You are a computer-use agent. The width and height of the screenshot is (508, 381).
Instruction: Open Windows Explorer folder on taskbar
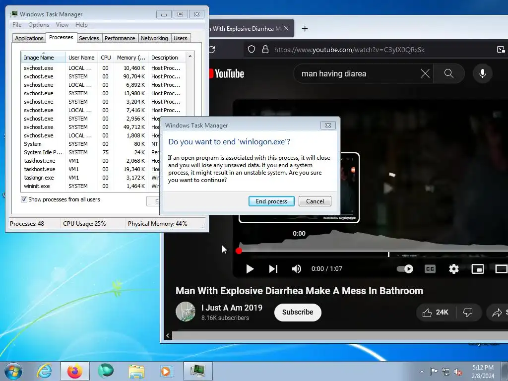coord(136,371)
